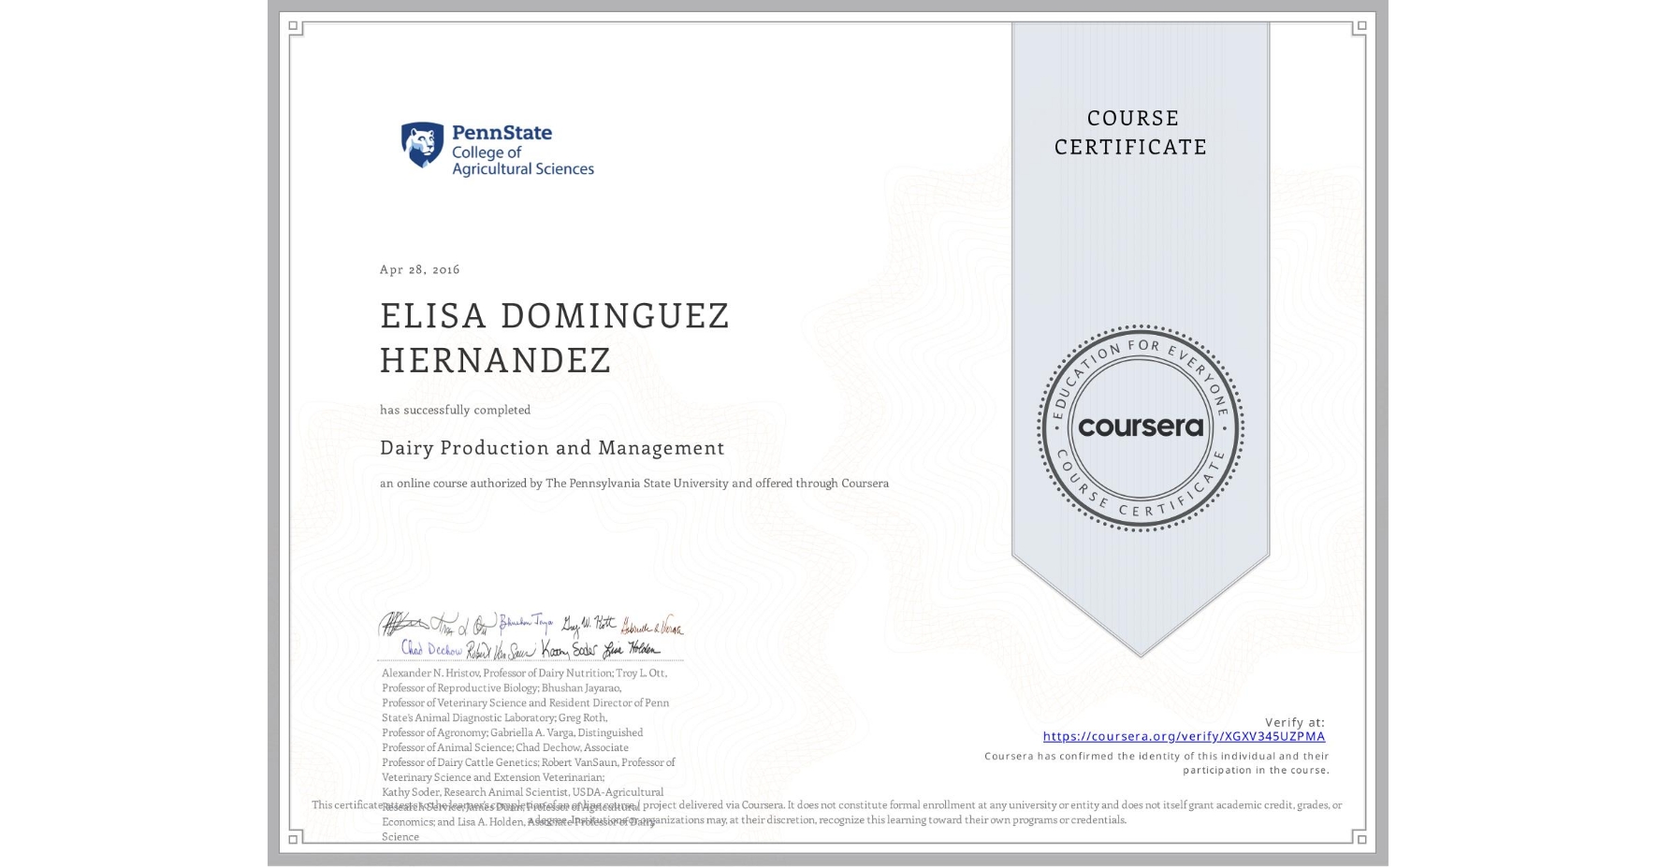Select the date text 'Apr 28, 2016'
This screenshot has width=1658, height=868.
point(420,269)
